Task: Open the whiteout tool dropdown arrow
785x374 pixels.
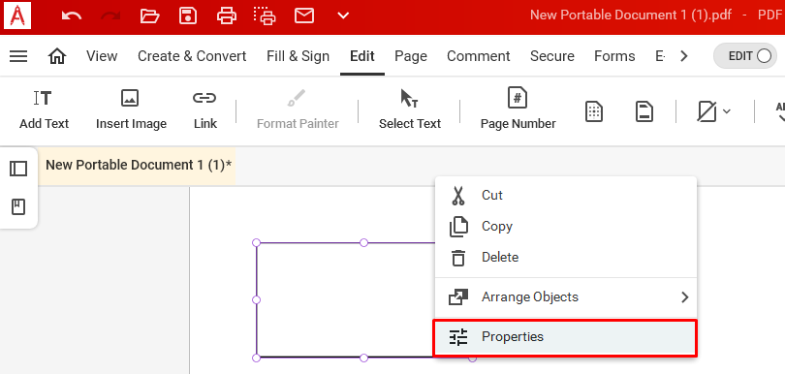Action: click(727, 111)
